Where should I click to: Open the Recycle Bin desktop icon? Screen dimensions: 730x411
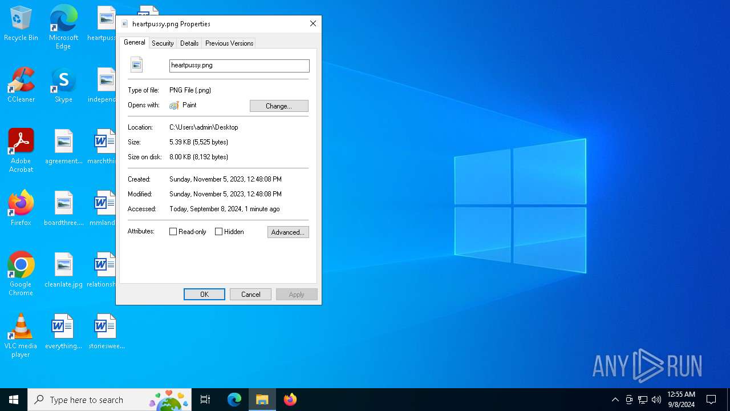coord(21,23)
